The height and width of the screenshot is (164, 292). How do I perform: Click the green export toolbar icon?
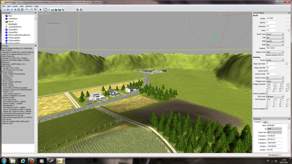point(15,9)
